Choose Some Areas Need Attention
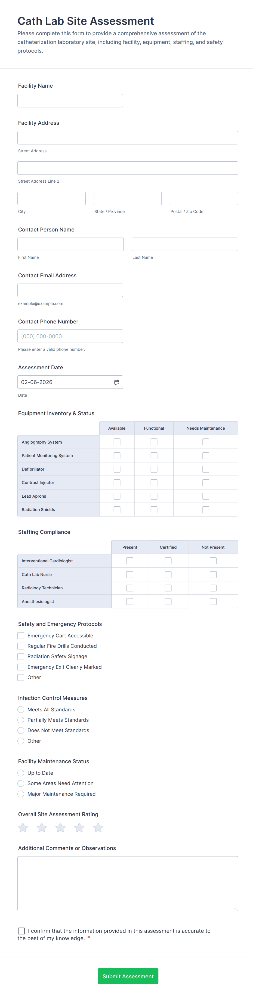 21,783
